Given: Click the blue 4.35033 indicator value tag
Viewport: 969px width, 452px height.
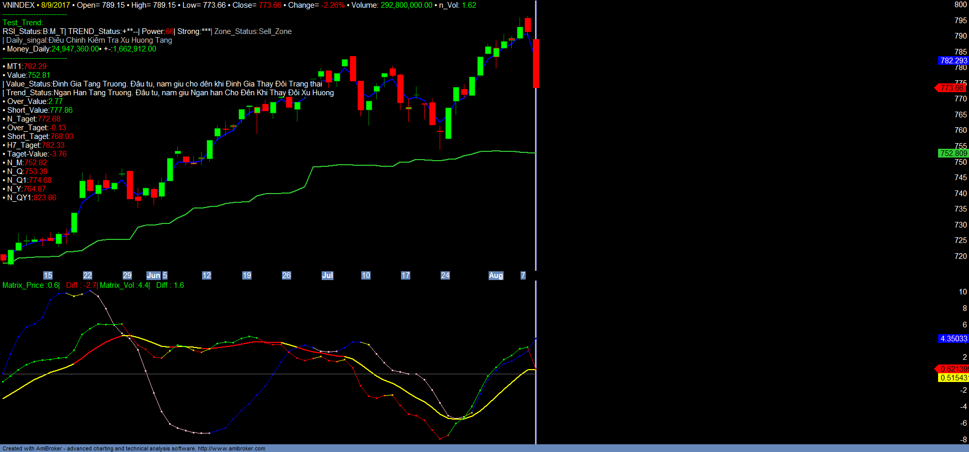Looking at the screenshot, I should pyautogui.click(x=953, y=339).
